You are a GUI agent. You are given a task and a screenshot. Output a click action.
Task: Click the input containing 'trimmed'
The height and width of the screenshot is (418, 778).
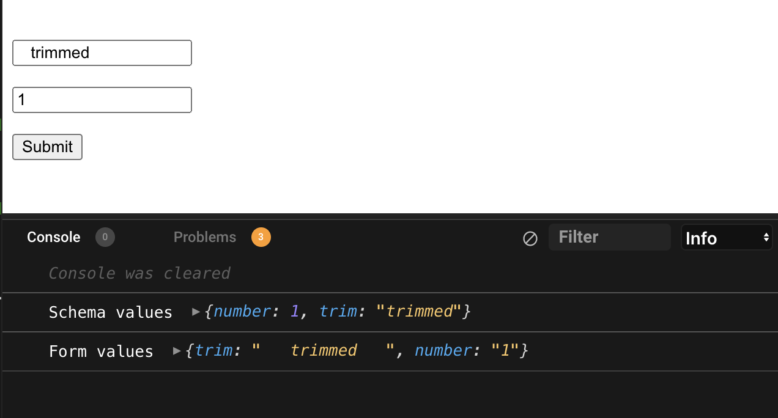[x=102, y=53]
